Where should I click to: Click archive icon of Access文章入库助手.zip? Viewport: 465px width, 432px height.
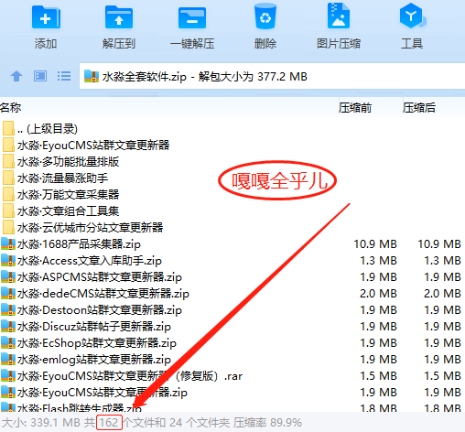(x=8, y=260)
